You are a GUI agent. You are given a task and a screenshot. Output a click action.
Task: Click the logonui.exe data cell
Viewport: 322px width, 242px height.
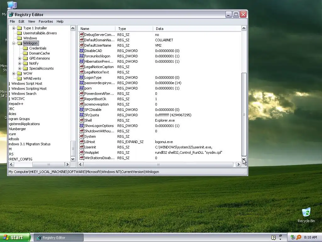pos(164,142)
